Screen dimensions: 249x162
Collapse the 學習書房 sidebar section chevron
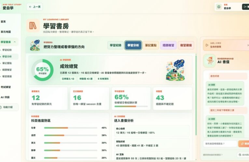(x=15, y=42)
